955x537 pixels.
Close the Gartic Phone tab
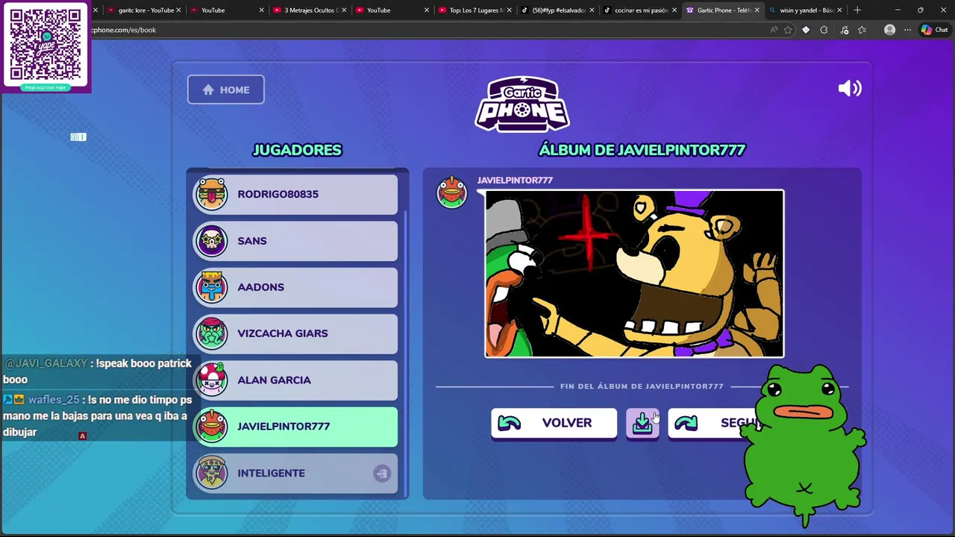757,10
